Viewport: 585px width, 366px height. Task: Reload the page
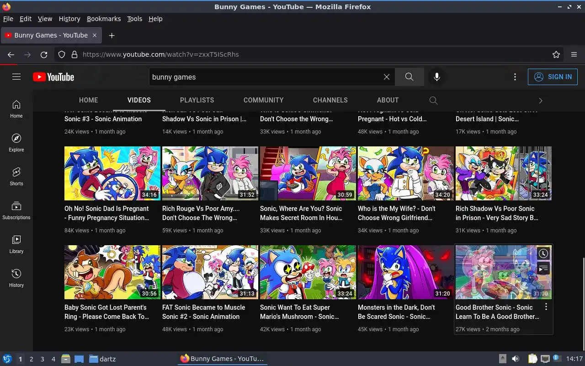44,54
